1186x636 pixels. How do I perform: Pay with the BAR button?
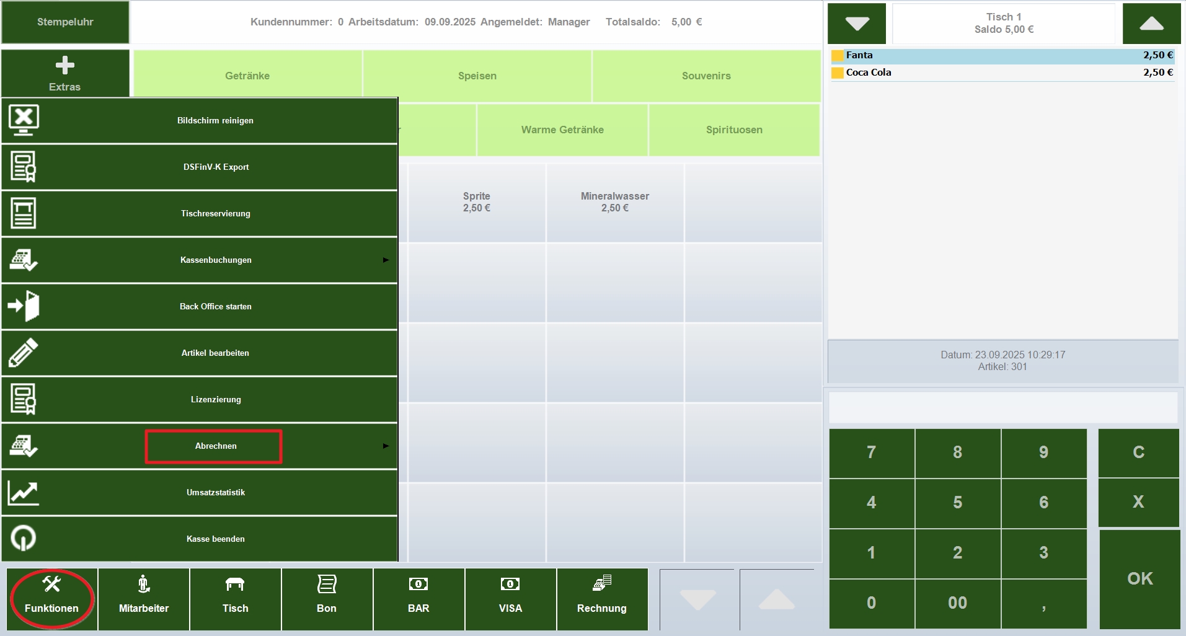coord(418,599)
